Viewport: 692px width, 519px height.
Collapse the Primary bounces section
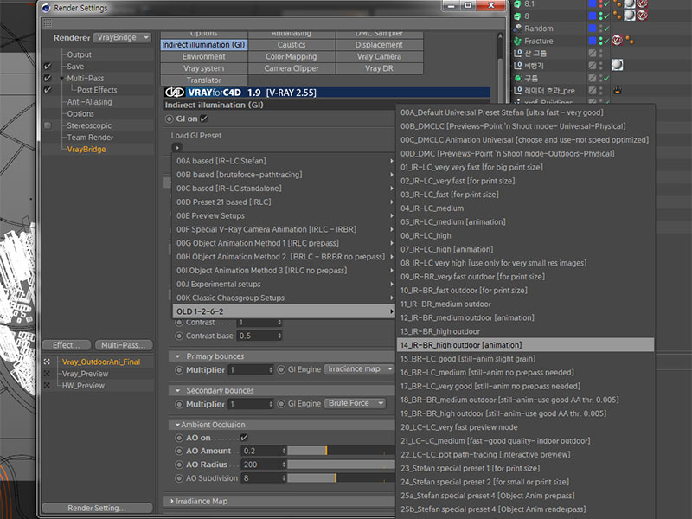[x=177, y=356]
